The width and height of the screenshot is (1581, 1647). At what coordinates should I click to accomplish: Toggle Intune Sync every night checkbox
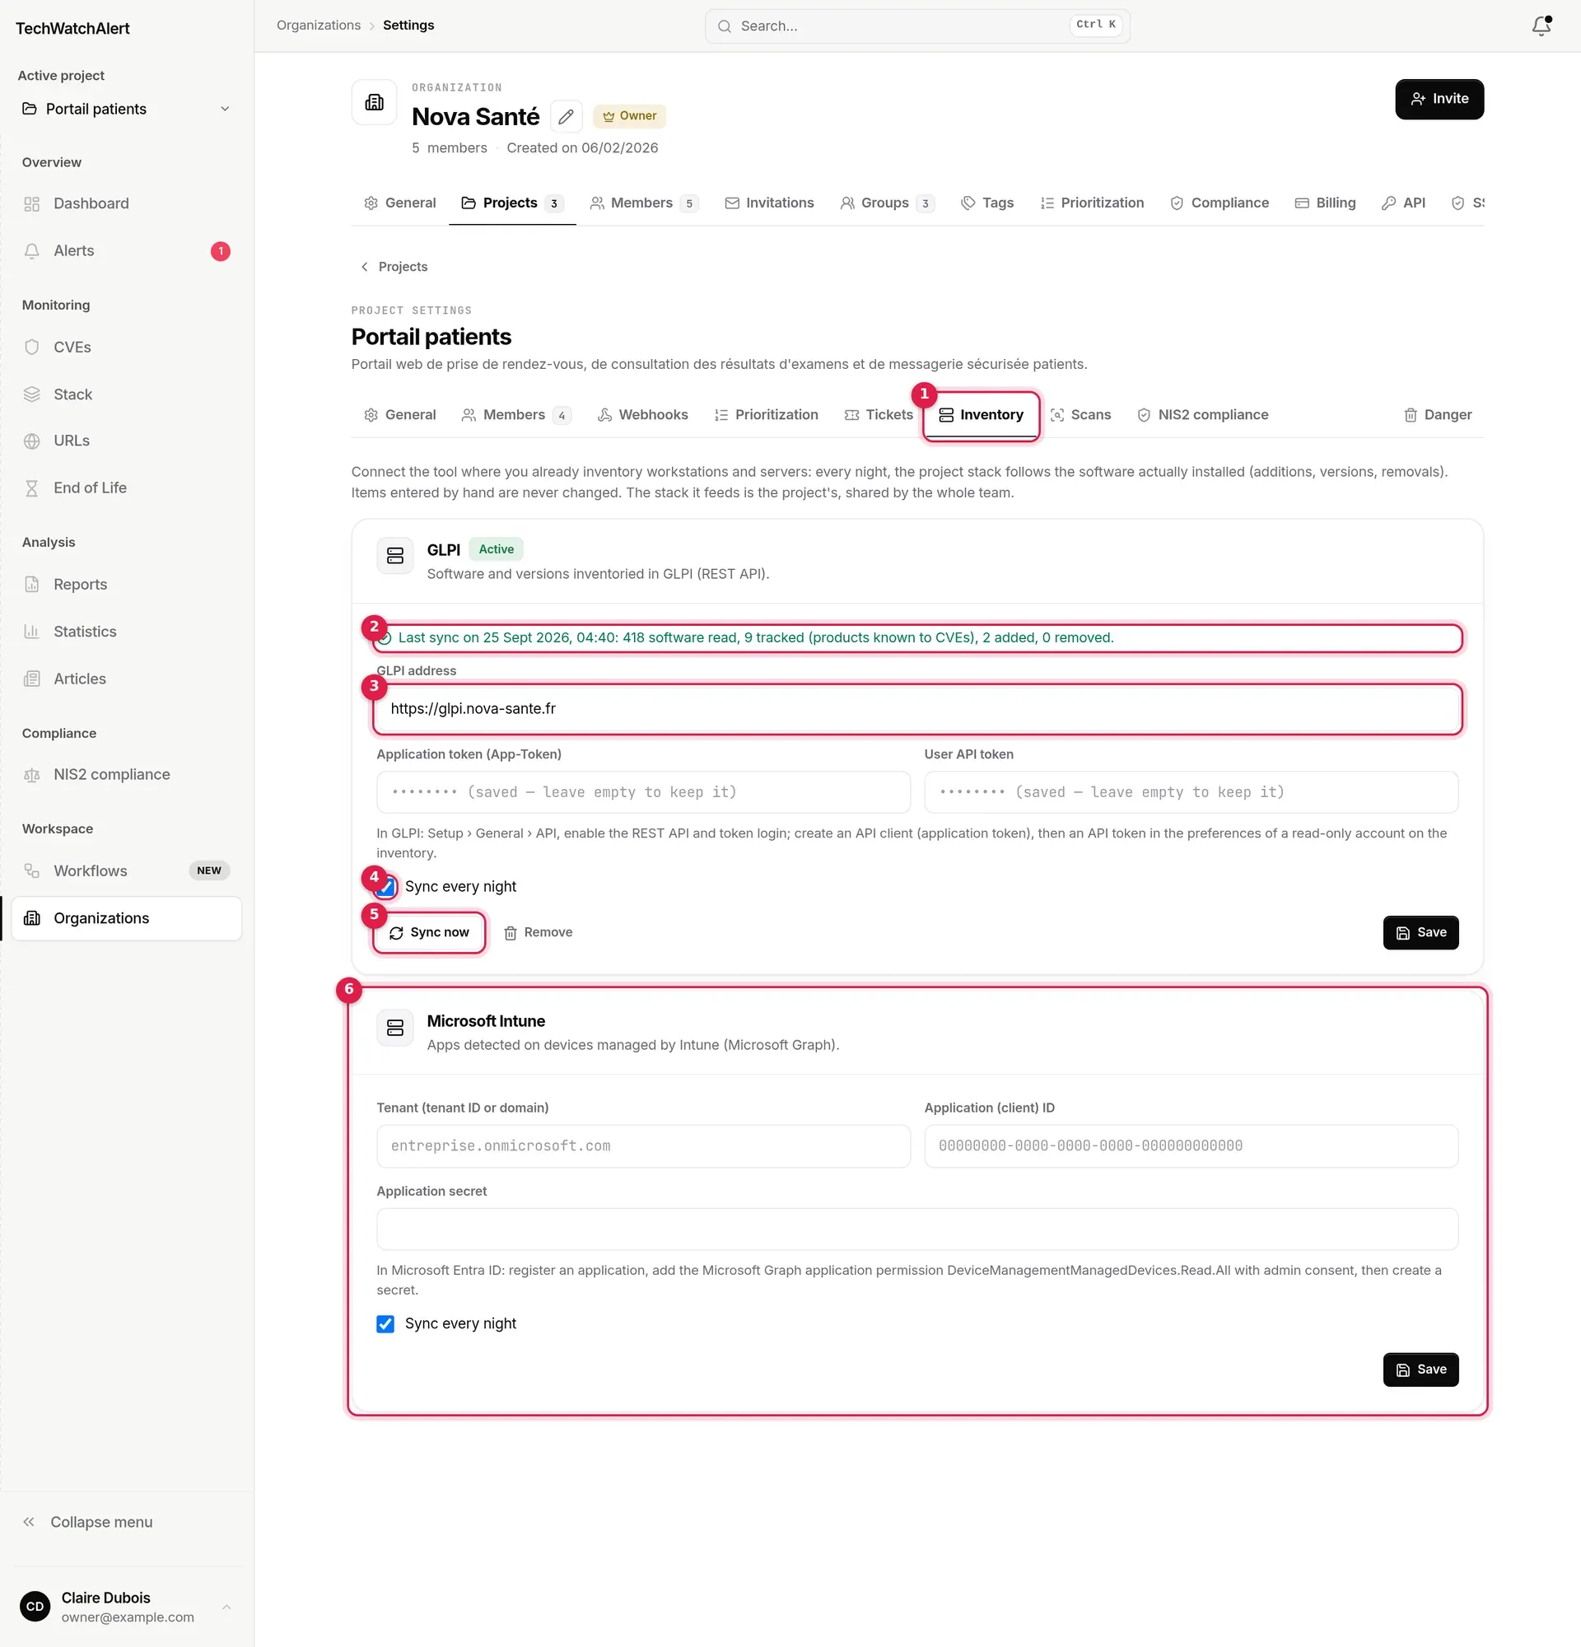(x=385, y=1323)
